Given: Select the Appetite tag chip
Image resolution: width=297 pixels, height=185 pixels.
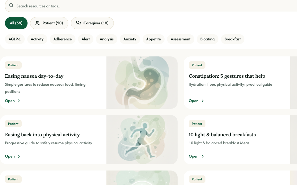Looking at the screenshot, I should 153,39.
